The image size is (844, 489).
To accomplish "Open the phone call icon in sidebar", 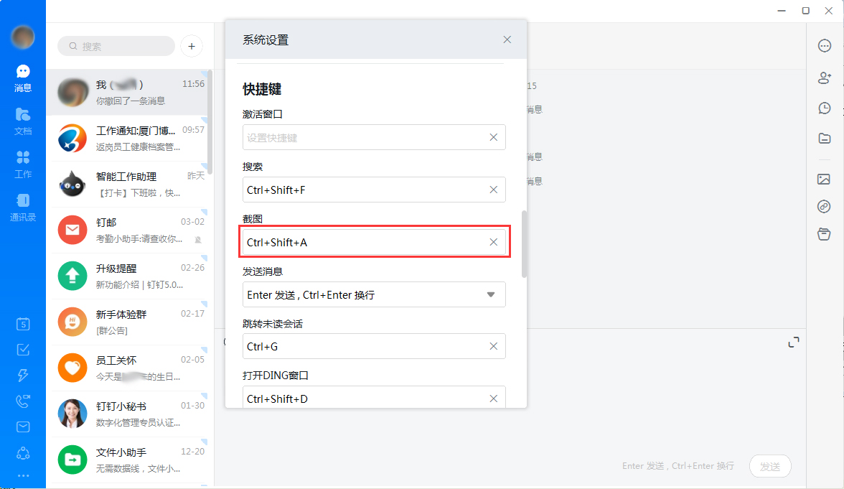I will coord(23,401).
